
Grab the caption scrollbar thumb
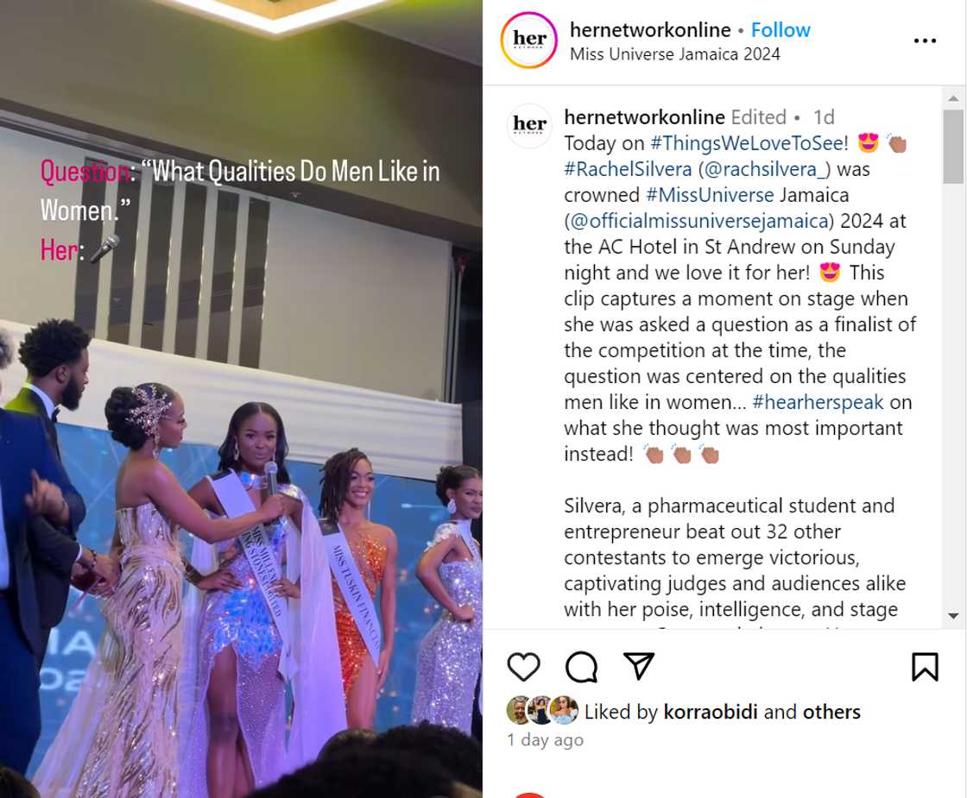[953, 147]
